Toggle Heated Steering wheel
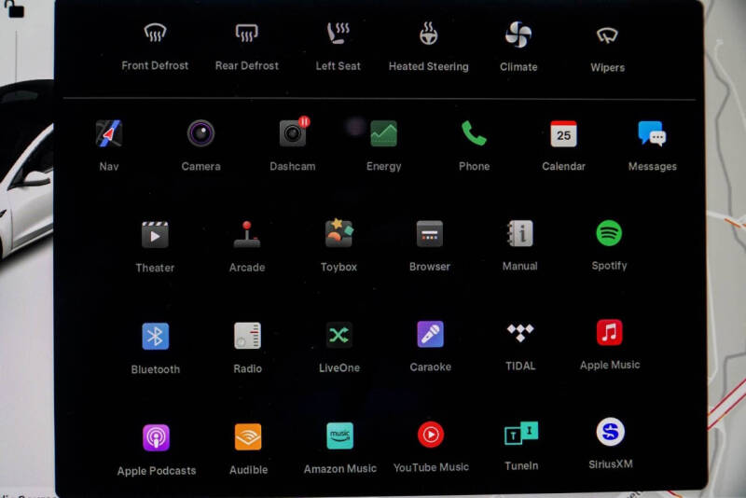Image resolution: width=746 pixels, height=498 pixels. pyautogui.click(x=428, y=35)
